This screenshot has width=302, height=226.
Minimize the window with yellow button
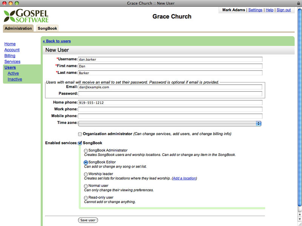(11, 3)
